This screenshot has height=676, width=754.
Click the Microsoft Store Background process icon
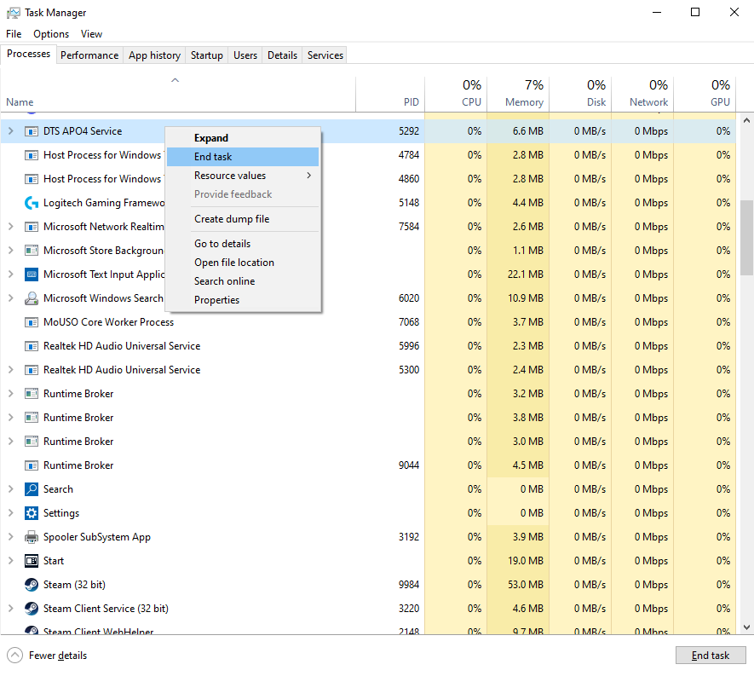(x=32, y=251)
